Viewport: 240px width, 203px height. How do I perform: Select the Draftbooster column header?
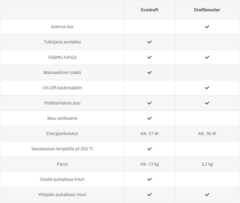coord(207,10)
